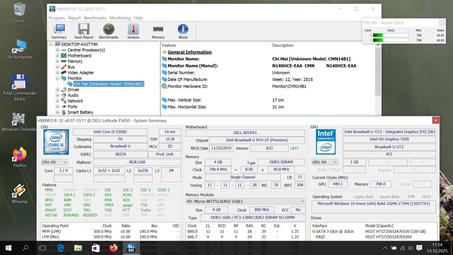Select the DESKTOP-KAIT79K root node
This screenshot has width=453, height=255.
click(x=79, y=44)
